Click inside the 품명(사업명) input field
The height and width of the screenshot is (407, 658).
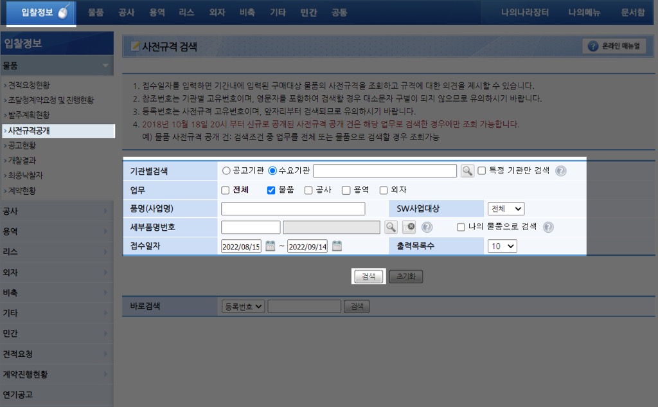[x=292, y=208]
